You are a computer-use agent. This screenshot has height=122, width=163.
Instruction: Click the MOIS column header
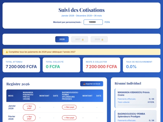(x=11, y=96)
